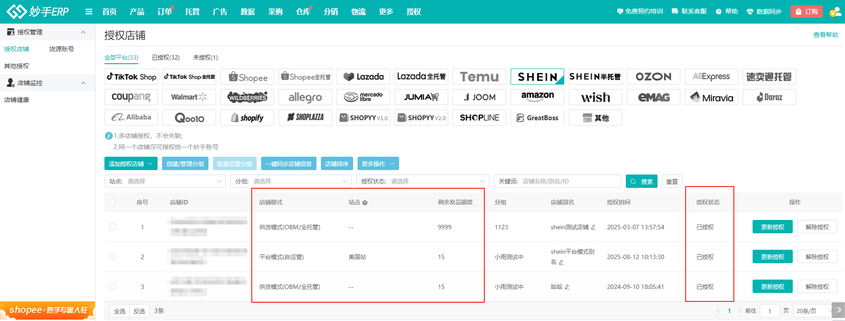The image size is (845, 321).
Task: Expand the 授权状态 status dropdown
Action: 422,181
